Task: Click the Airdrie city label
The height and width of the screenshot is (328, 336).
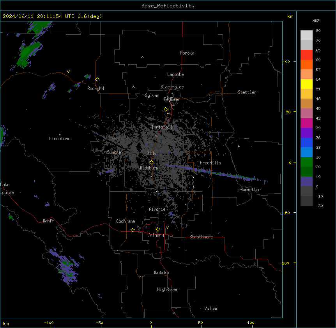Action: point(157,209)
